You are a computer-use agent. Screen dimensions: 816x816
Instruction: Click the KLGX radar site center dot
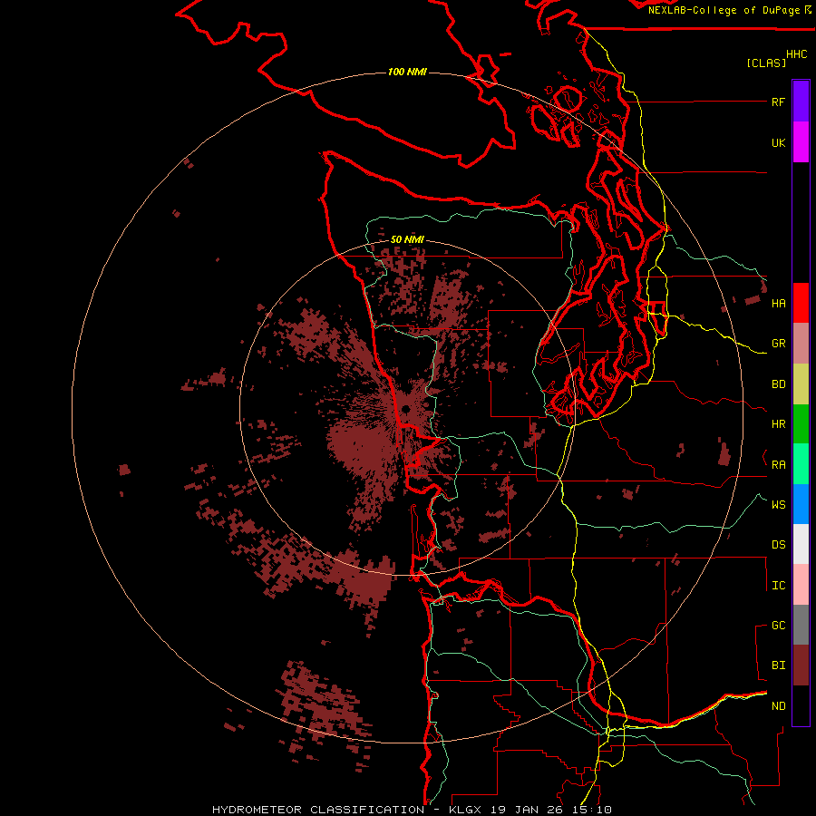pos(406,409)
